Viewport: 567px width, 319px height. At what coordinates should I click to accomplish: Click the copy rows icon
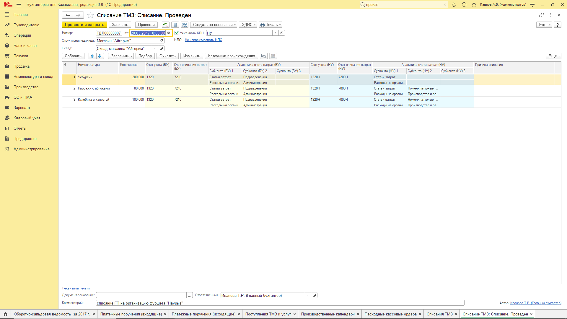pyautogui.click(x=264, y=56)
